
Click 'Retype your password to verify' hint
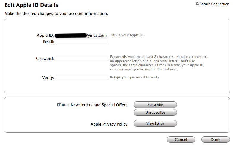(x=135, y=77)
